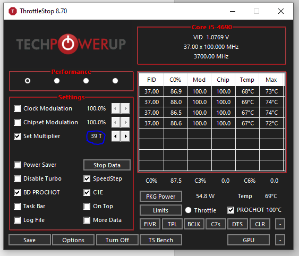Select the fourth Performance profile radio button
The width and height of the screenshot is (299, 256).
coord(115,81)
